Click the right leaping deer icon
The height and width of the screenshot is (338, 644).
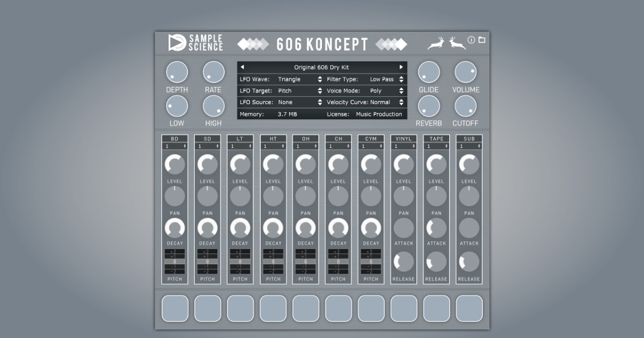457,43
